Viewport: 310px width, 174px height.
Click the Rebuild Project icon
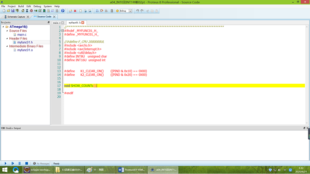pyautogui.click(x=102, y=11)
